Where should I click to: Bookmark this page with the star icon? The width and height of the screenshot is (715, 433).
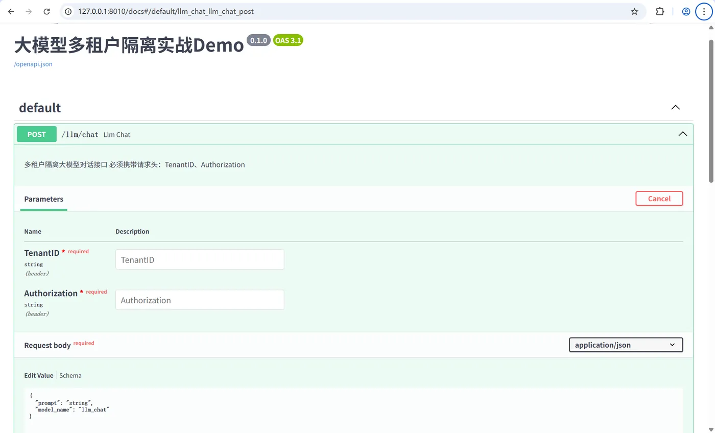tap(634, 11)
